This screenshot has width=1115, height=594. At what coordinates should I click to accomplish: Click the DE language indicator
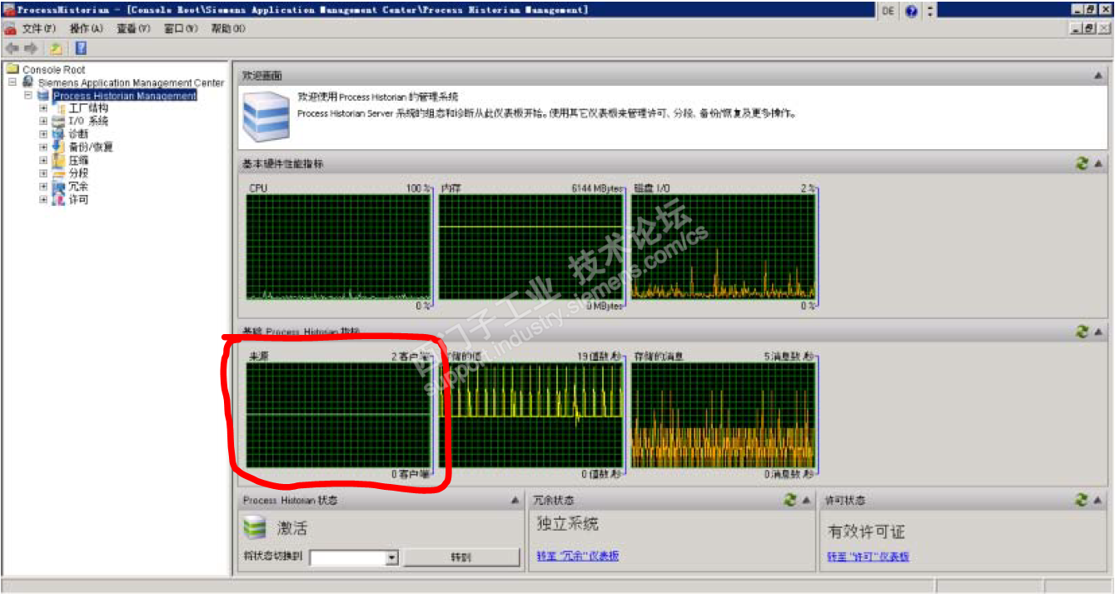(x=888, y=11)
